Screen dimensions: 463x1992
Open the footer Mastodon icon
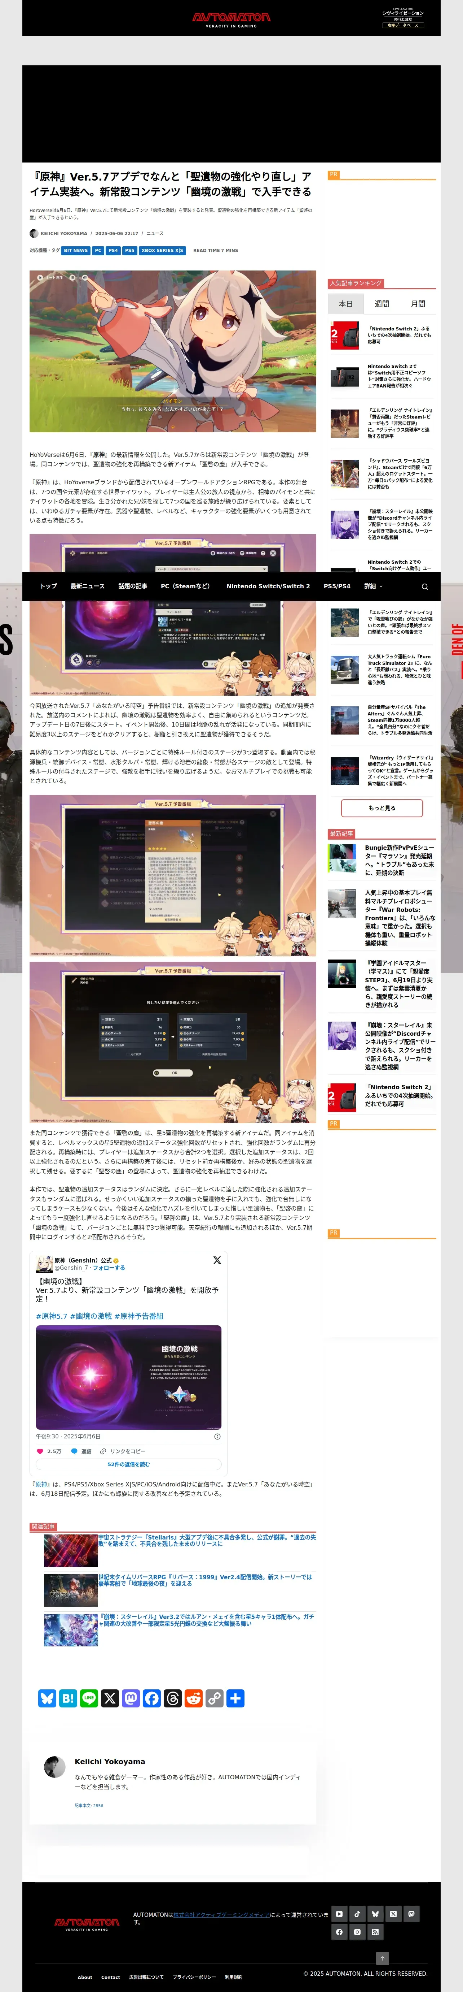pos(411,1914)
